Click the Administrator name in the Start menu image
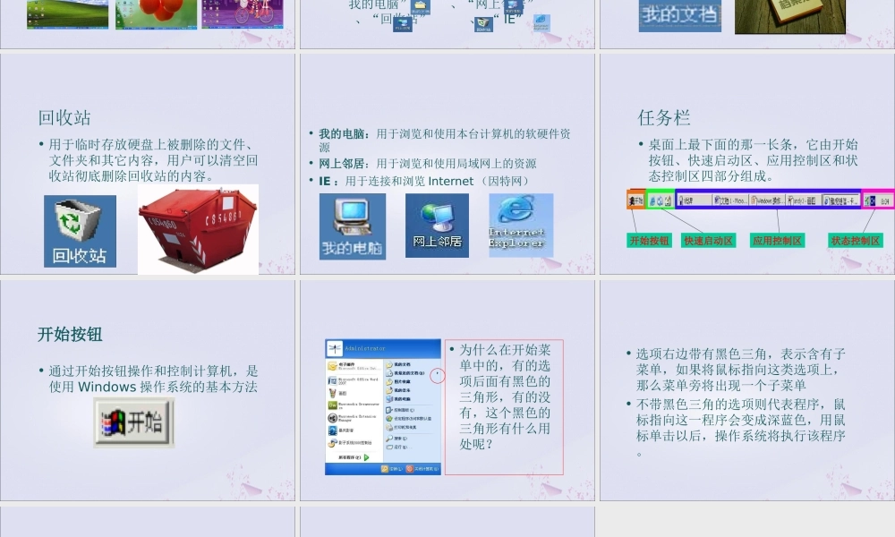 coord(365,348)
